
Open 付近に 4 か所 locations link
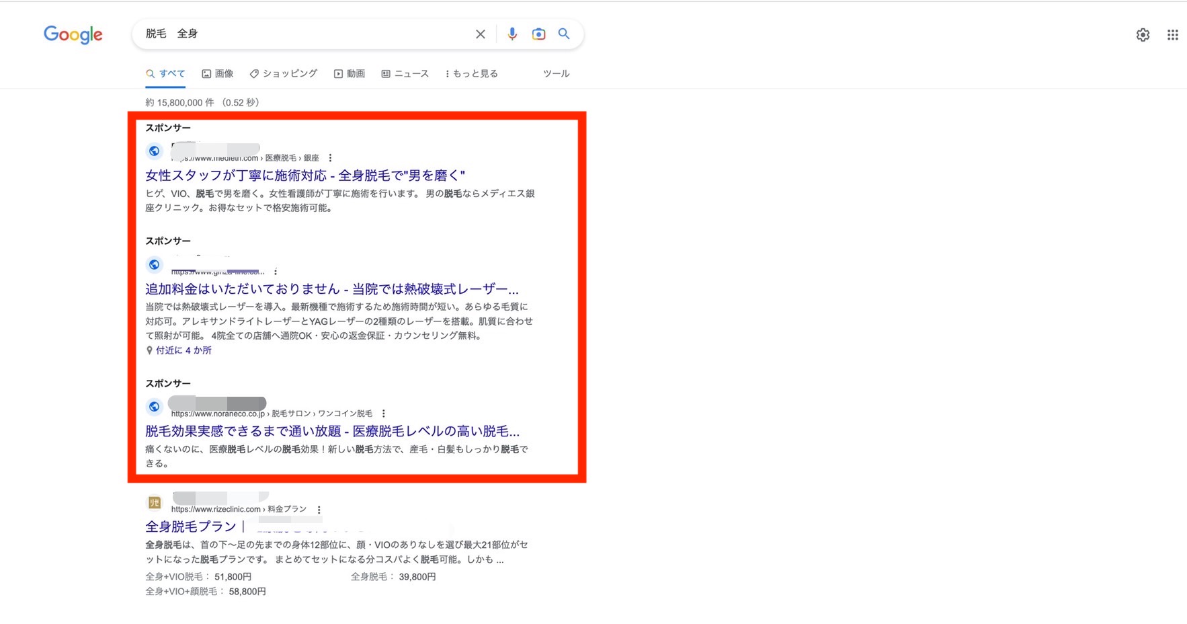183,350
